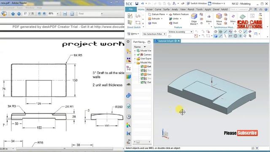Toggle the point on curve snap icon
270x152 pixels.
(245, 32)
